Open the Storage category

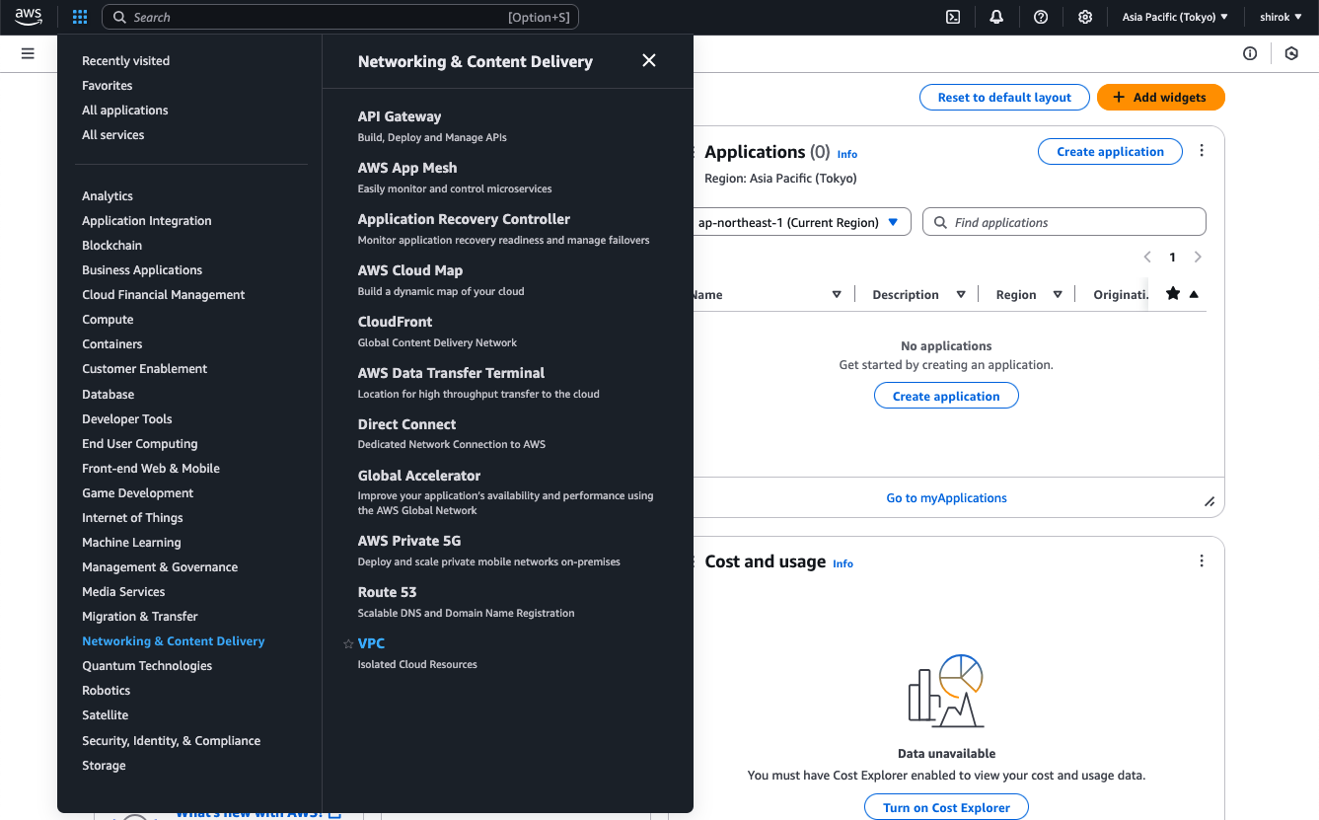coord(104,766)
